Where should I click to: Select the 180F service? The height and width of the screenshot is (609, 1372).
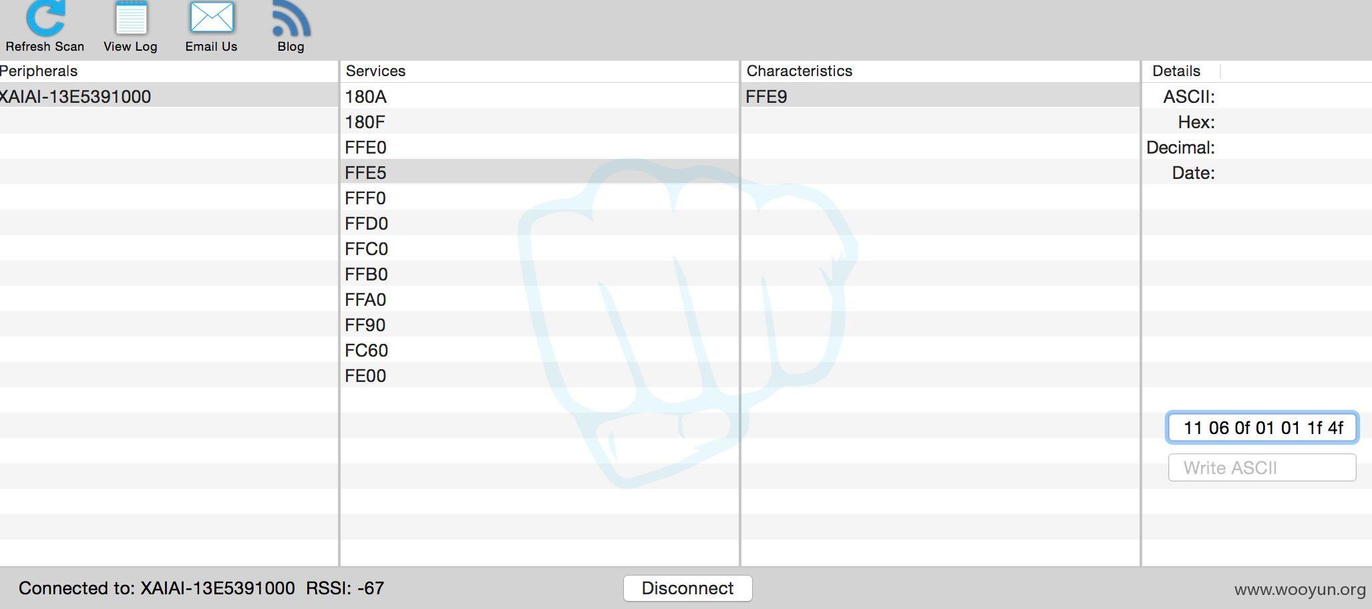(x=540, y=122)
